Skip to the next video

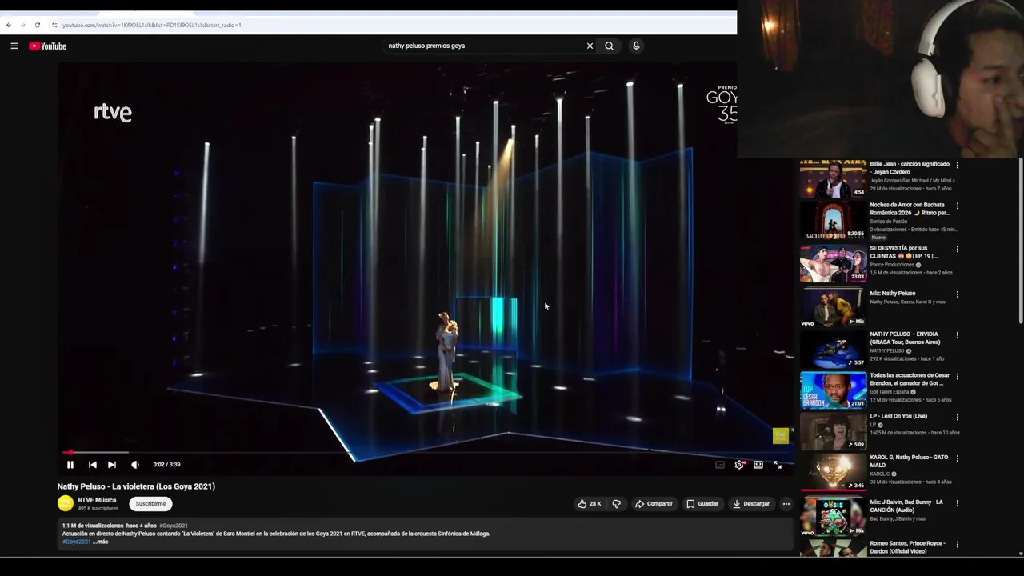pos(112,465)
